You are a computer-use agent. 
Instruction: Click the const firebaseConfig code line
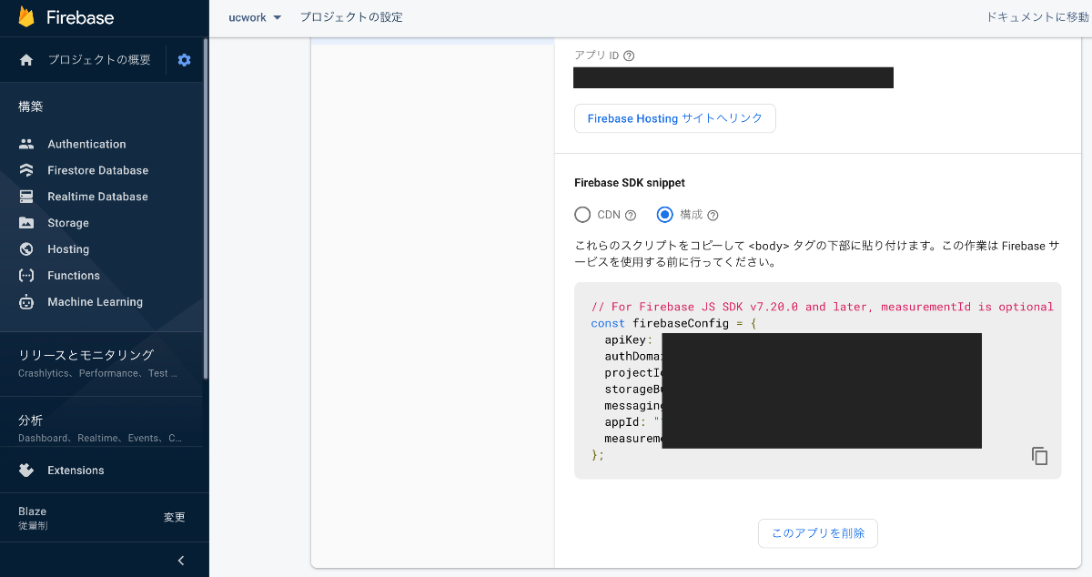(672, 324)
